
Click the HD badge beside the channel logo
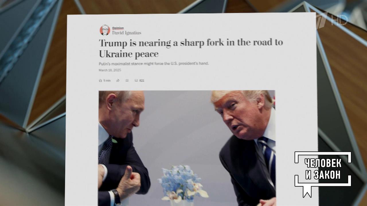coord(339,20)
